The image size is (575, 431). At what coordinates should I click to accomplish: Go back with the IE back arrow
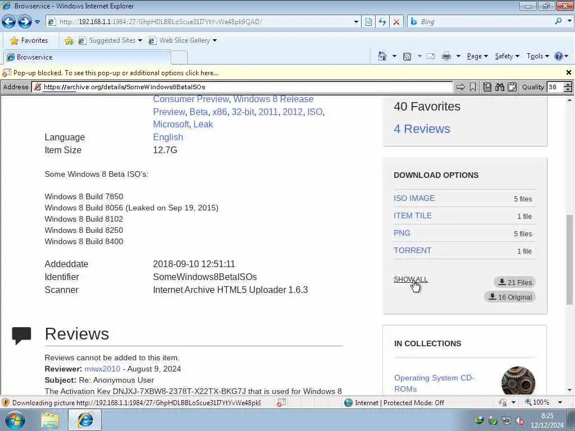[8, 22]
